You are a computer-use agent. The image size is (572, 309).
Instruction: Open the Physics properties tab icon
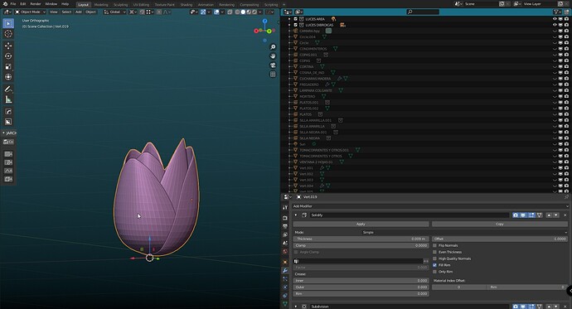tap(285, 287)
